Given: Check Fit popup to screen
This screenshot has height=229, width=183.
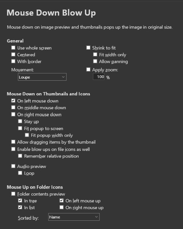Looking at the screenshot, I should (x=20, y=129).
